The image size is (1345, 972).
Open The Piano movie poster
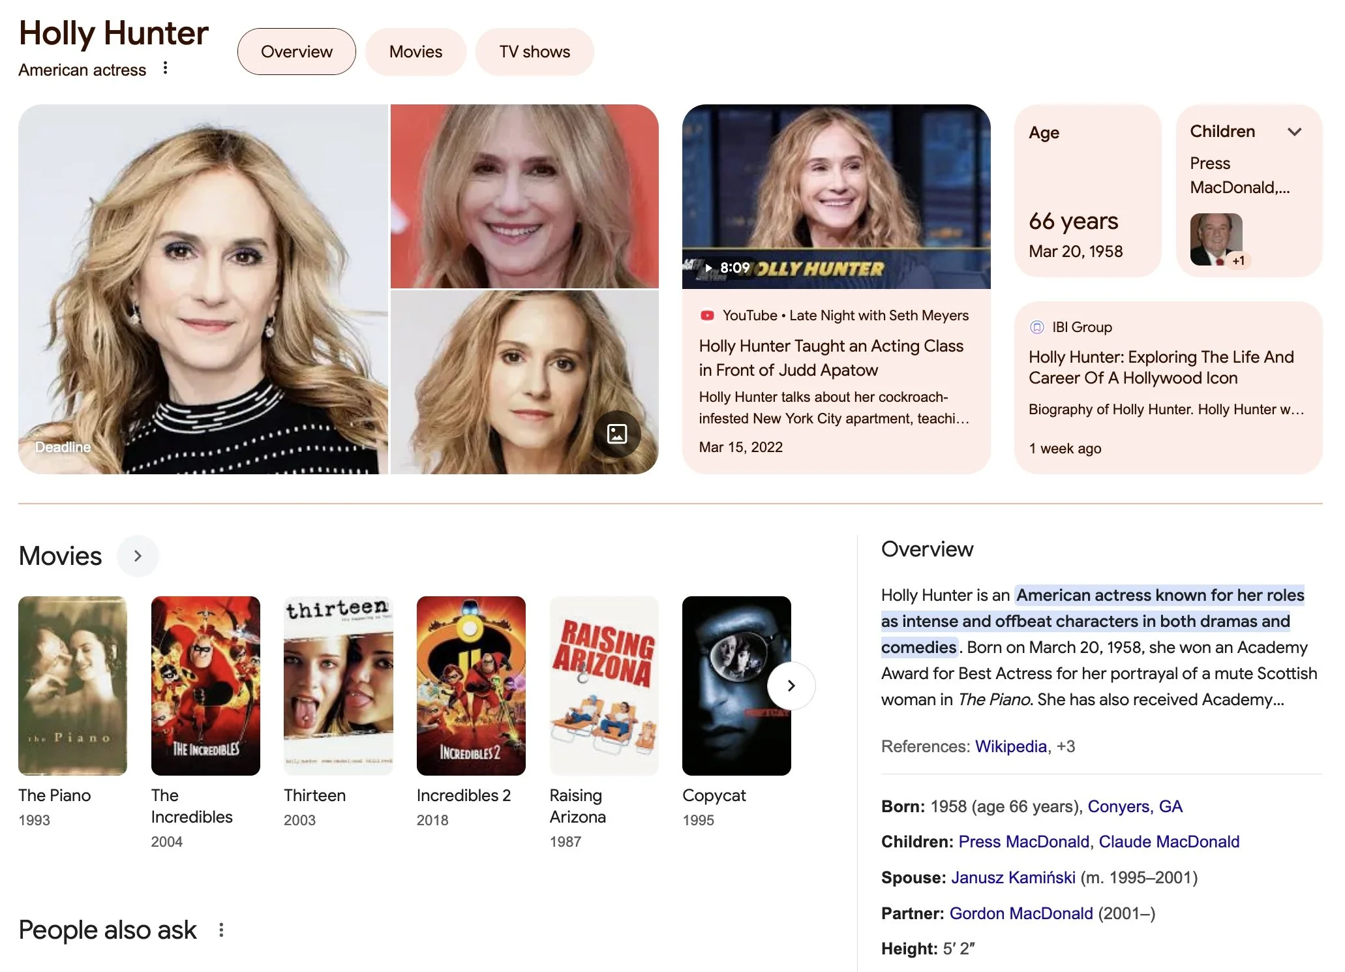pos(72,685)
